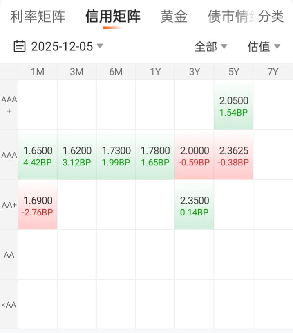293x333 pixels.
Task: Click the AAA 5Y cell showing 2.3625
Action: point(234,155)
